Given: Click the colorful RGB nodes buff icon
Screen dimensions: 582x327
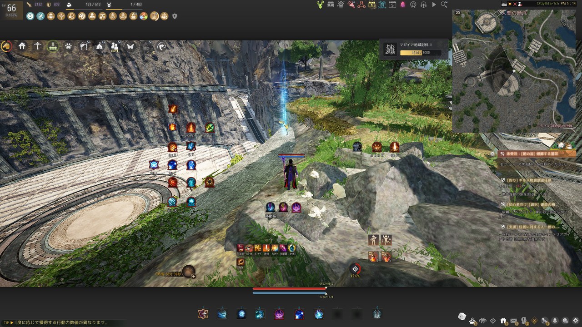Looking at the screenshot, I should tap(143, 16).
